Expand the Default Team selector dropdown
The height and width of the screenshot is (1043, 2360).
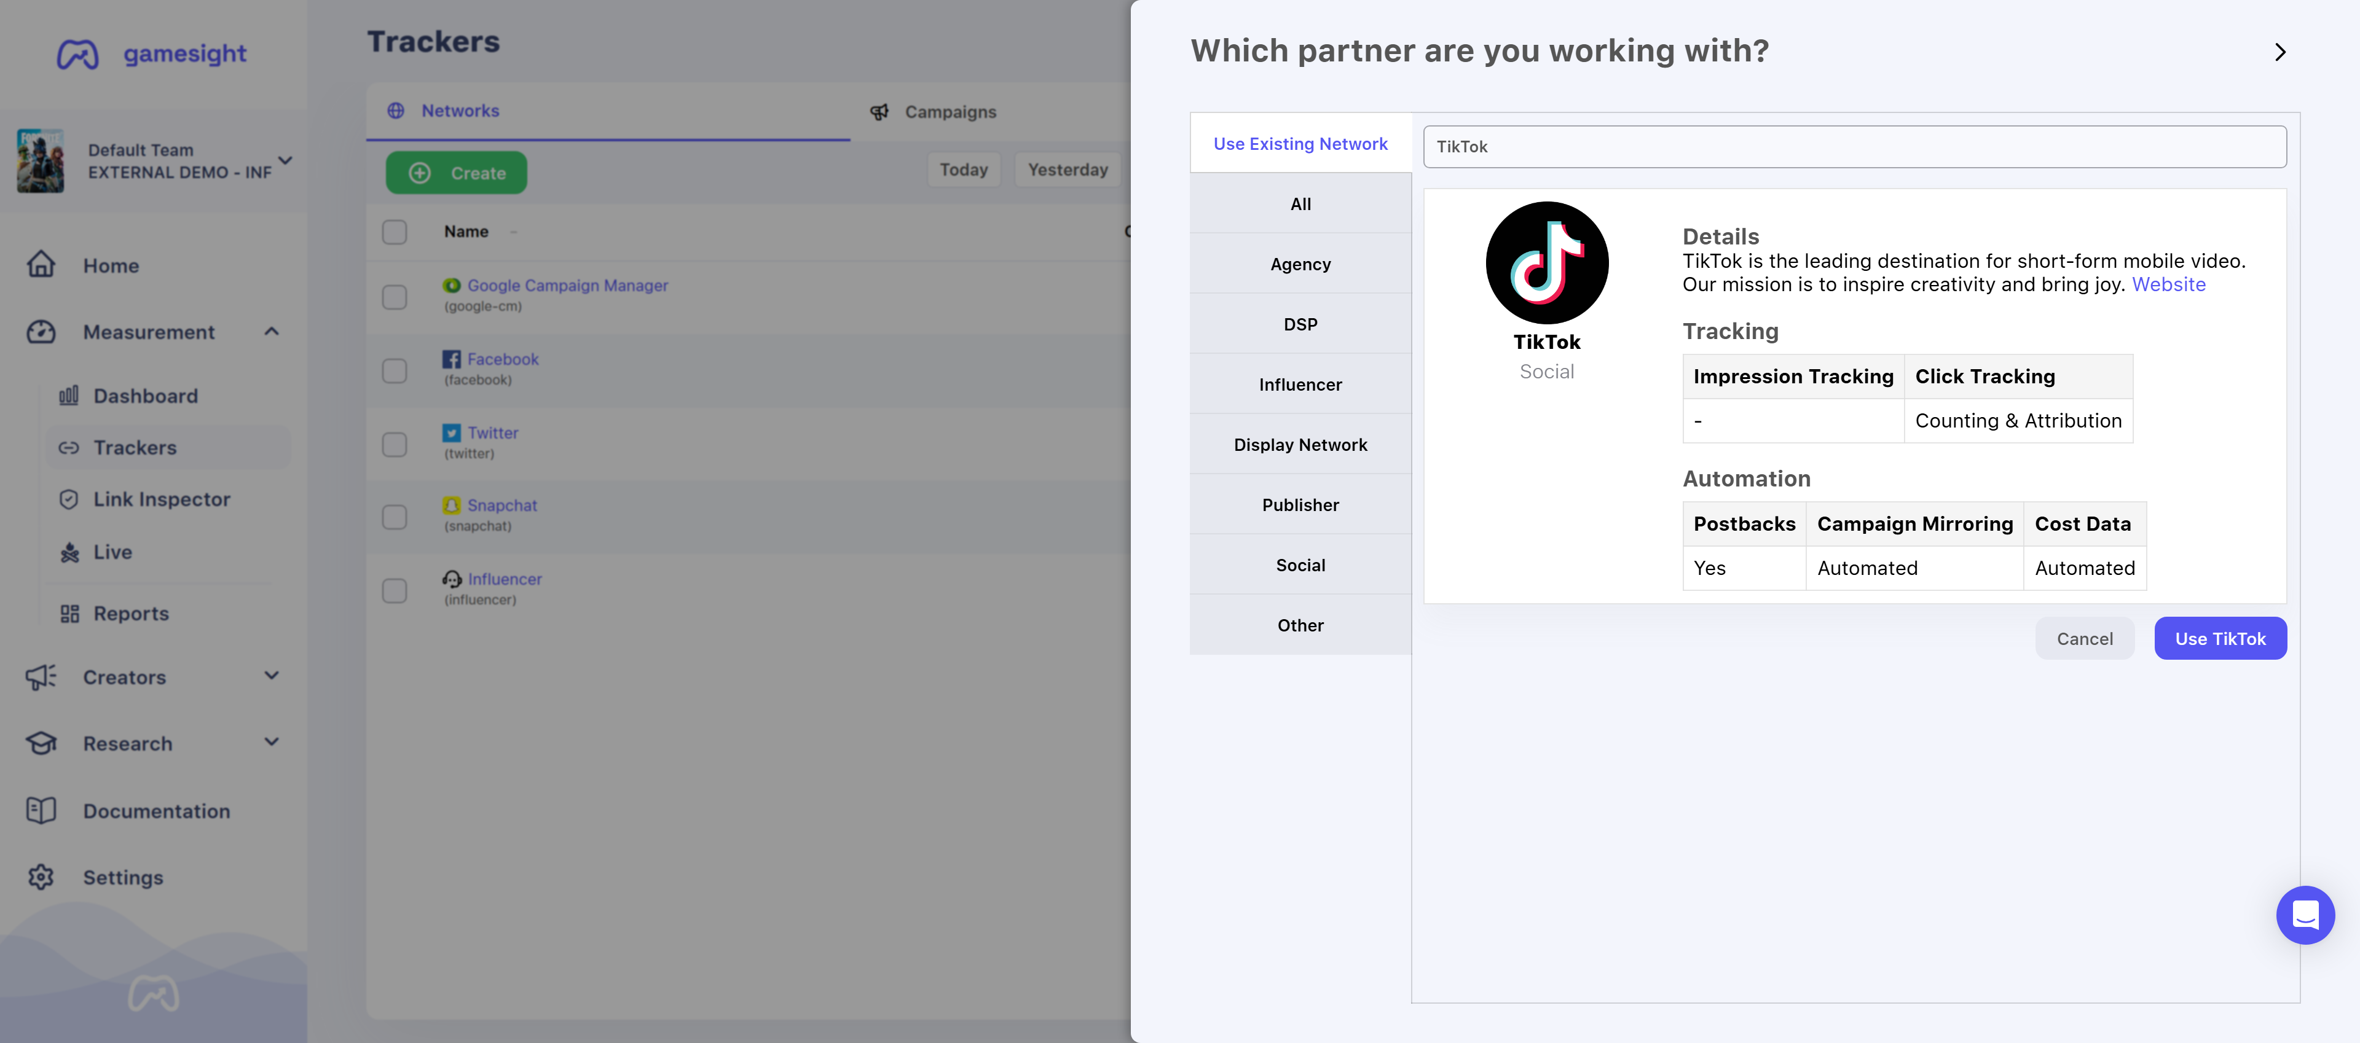click(286, 161)
